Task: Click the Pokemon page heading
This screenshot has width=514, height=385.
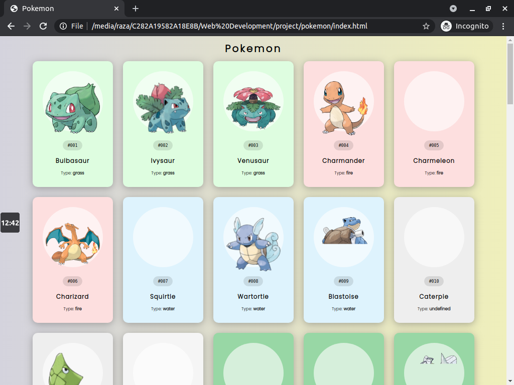Action: tap(253, 49)
